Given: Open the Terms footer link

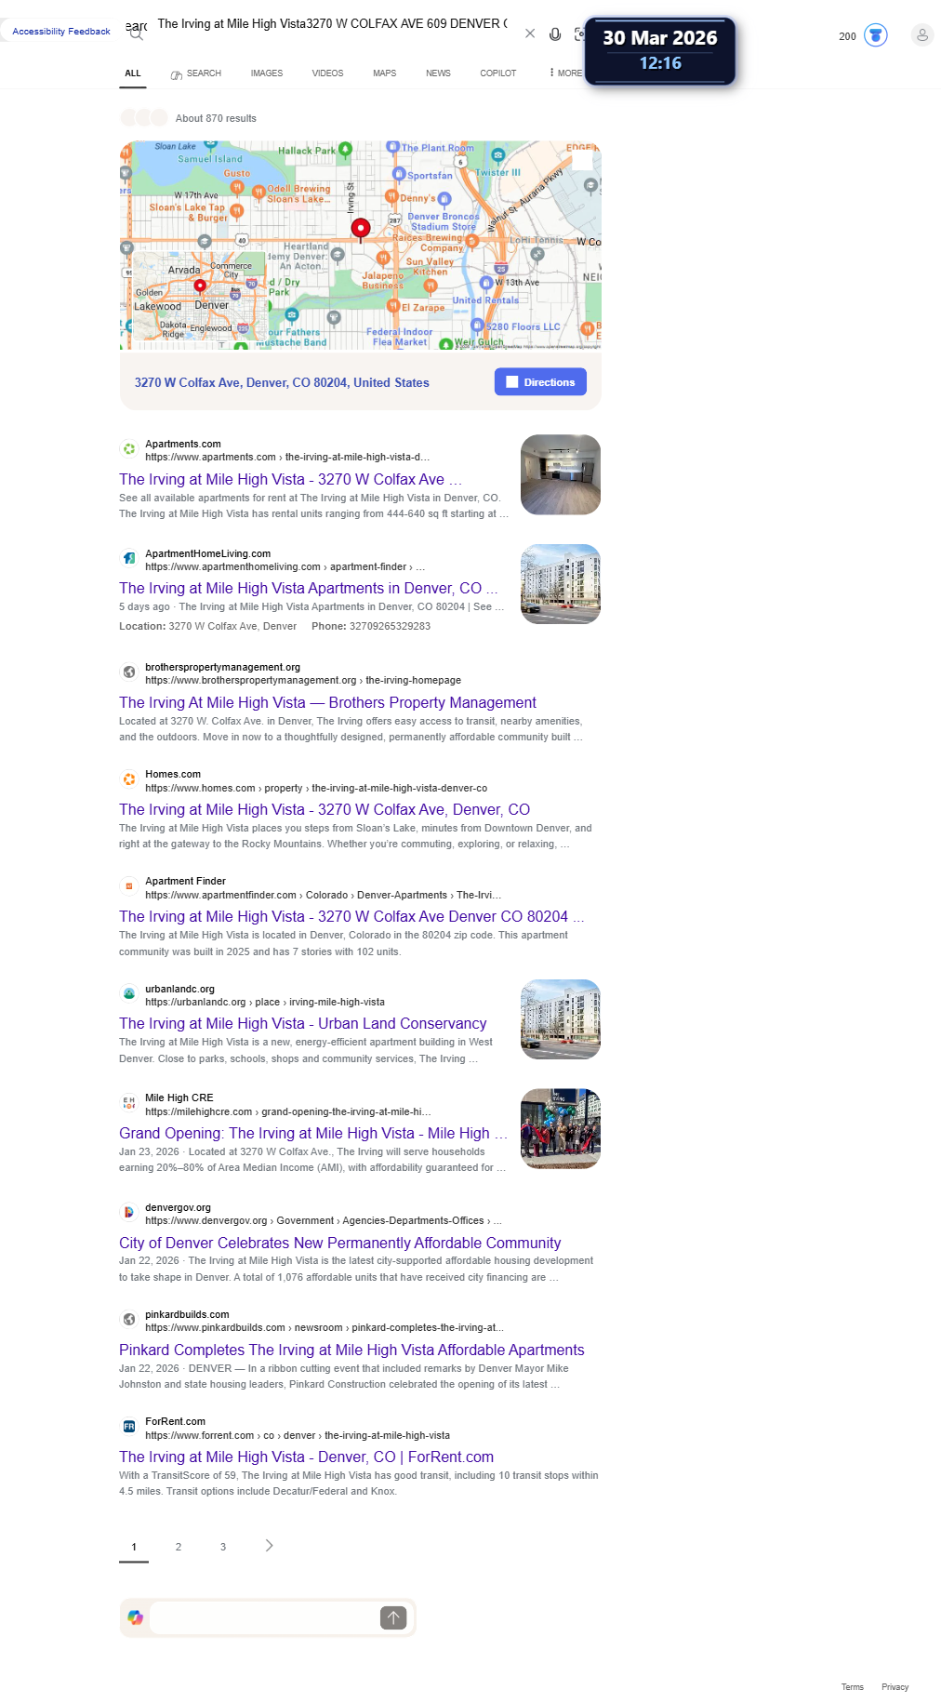Looking at the screenshot, I should pyautogui.click(x=853, y=1687).
